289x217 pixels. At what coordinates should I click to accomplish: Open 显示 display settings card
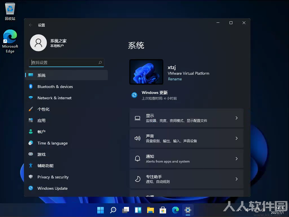tap(186, 118)
